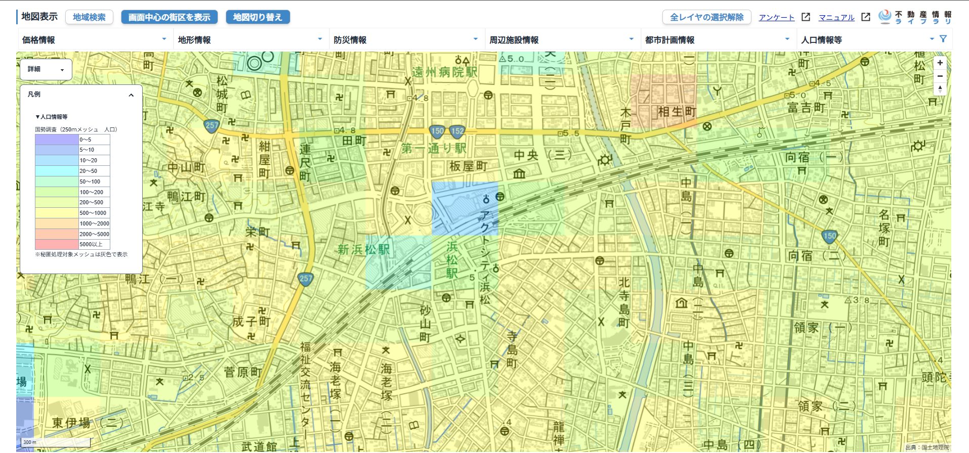Zoom out with the minus button

940,76
